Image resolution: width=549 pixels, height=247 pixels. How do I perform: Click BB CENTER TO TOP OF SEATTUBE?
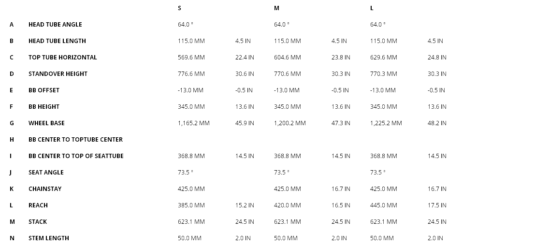[76, 156]
